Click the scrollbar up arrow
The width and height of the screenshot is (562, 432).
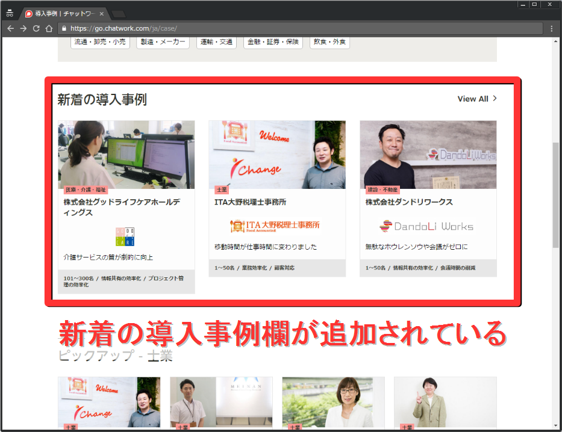[555, 41]
